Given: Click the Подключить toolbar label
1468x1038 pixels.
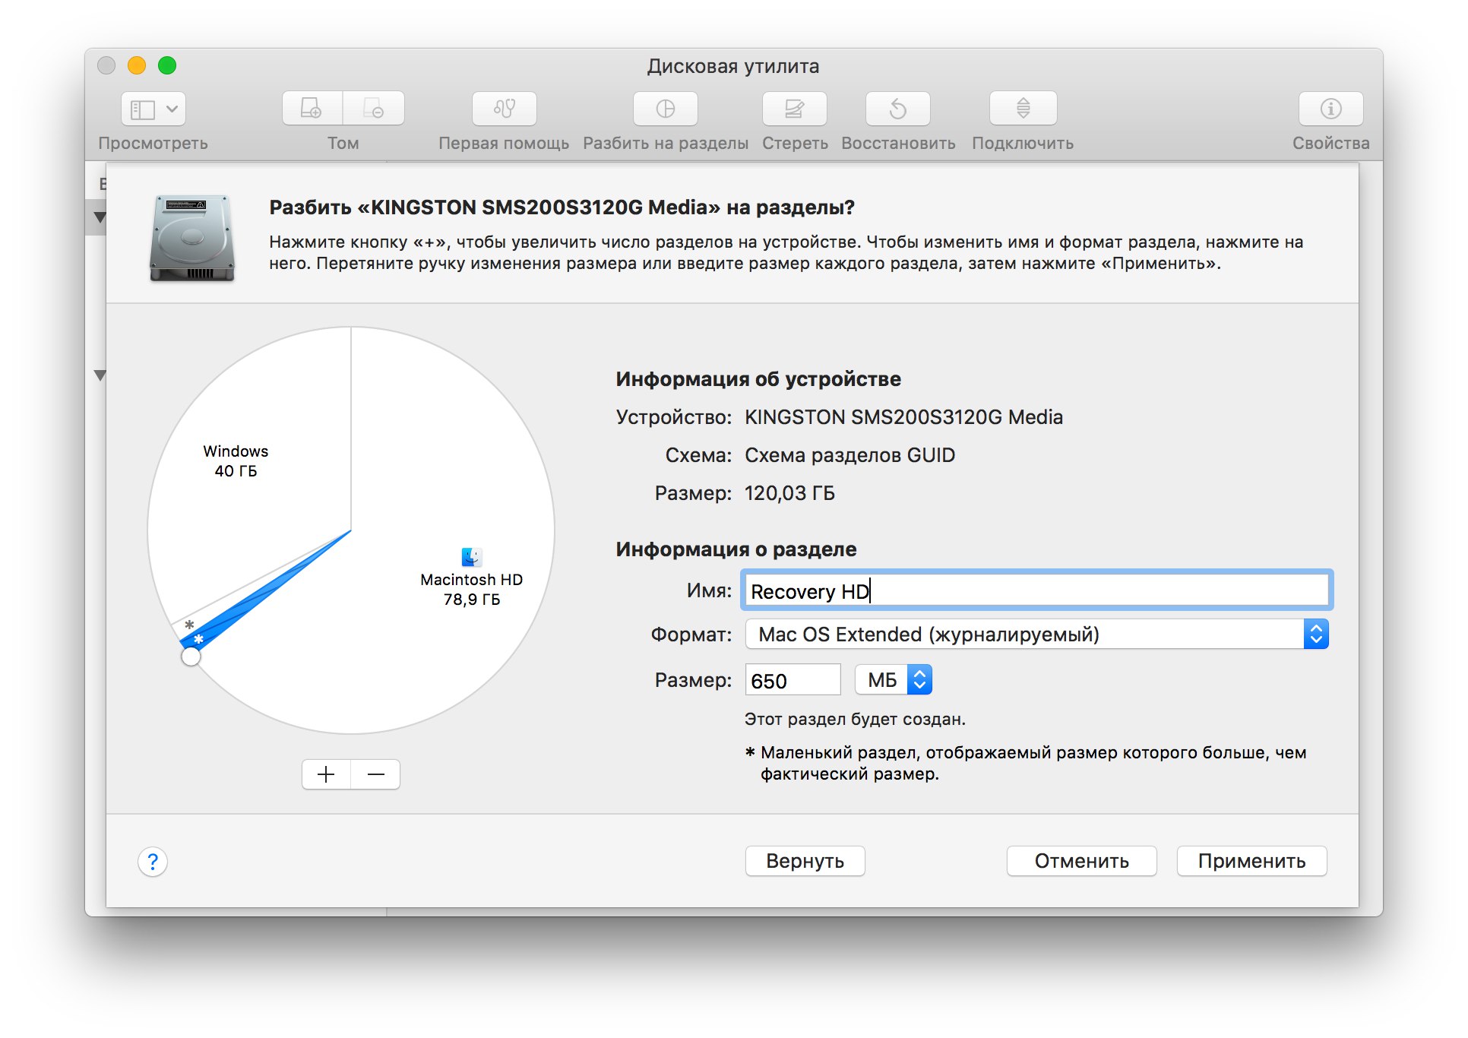Looking at the screenshot, I should [1023, 143].
